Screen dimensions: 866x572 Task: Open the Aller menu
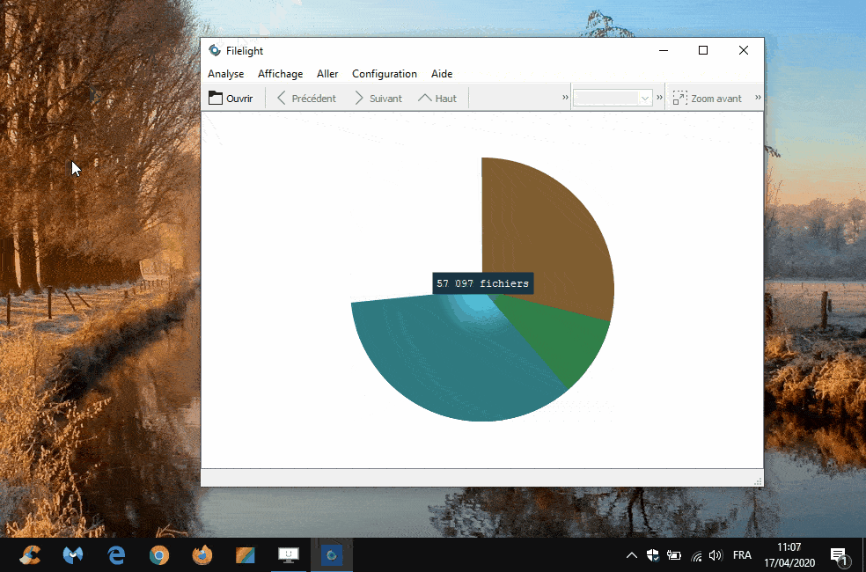[x=327, y=74]
